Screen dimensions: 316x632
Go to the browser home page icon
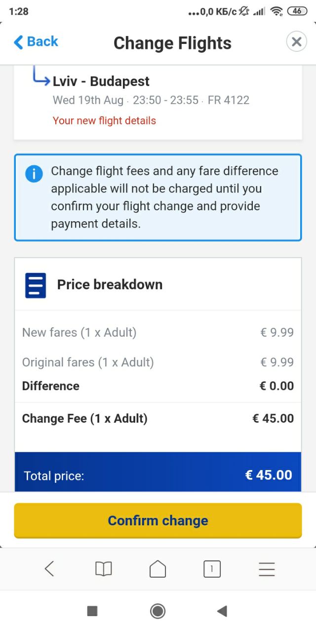pos(158,569)
